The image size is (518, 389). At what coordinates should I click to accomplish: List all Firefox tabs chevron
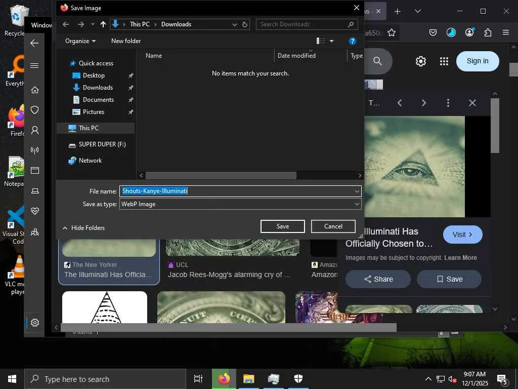(x=418, y=11)
